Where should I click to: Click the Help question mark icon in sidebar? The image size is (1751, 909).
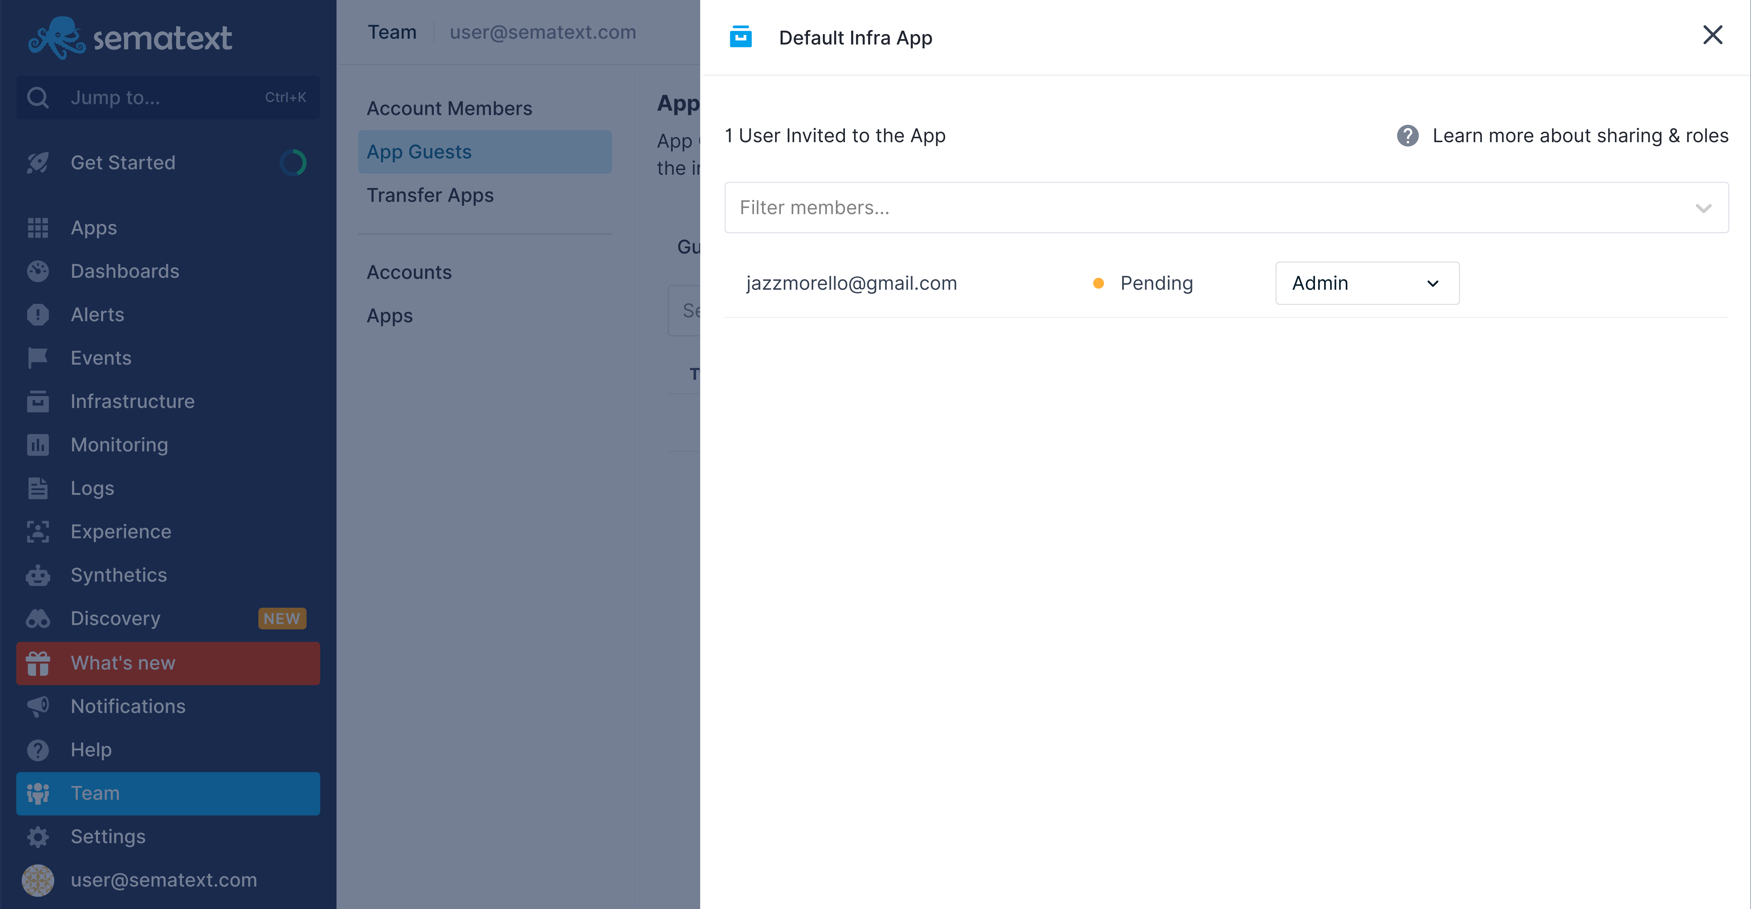(x=37, y=750)
